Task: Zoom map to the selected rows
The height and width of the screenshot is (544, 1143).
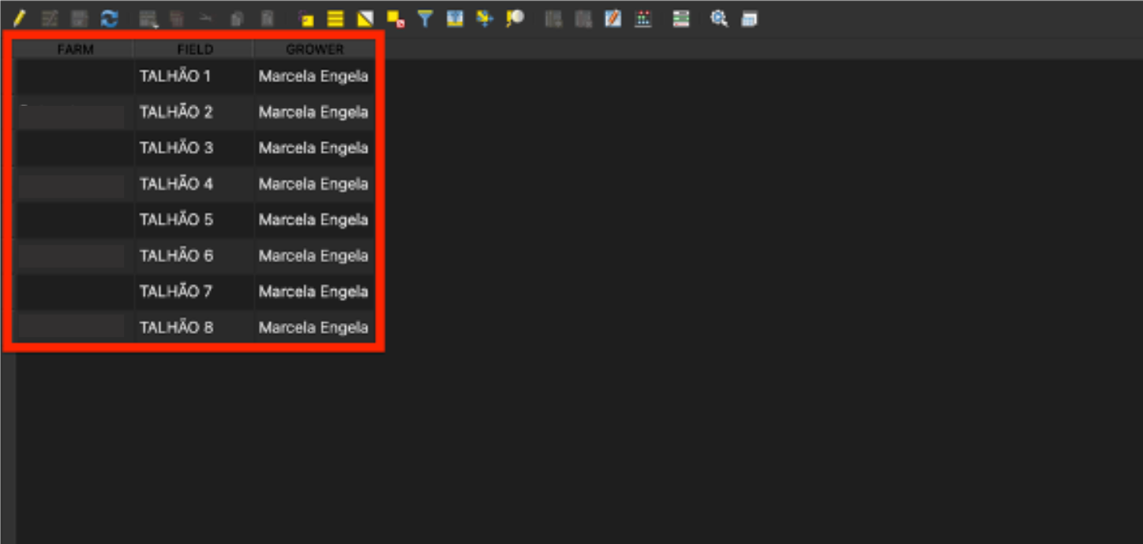Action: 515,19
